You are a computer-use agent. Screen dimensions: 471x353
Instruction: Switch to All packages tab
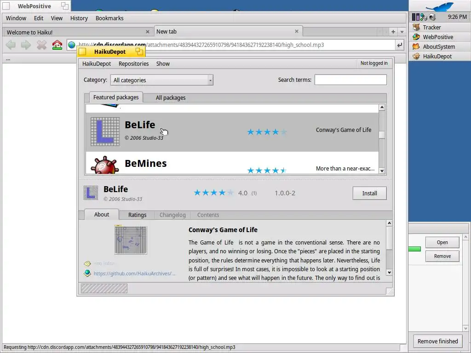pyautogui.click(x=170, y=98)
